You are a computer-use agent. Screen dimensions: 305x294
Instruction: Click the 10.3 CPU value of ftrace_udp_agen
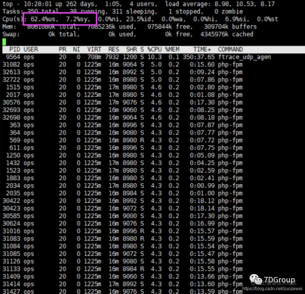click(x=154, y=57)
